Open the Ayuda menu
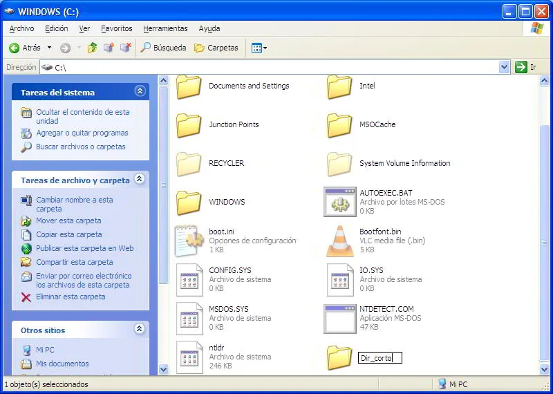Viewport: 553px width, 394px height. 209,28
